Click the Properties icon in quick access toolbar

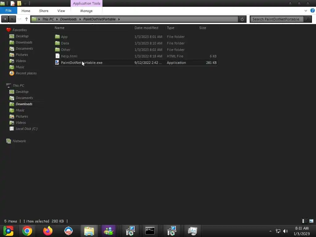click(x=12, y=3)
